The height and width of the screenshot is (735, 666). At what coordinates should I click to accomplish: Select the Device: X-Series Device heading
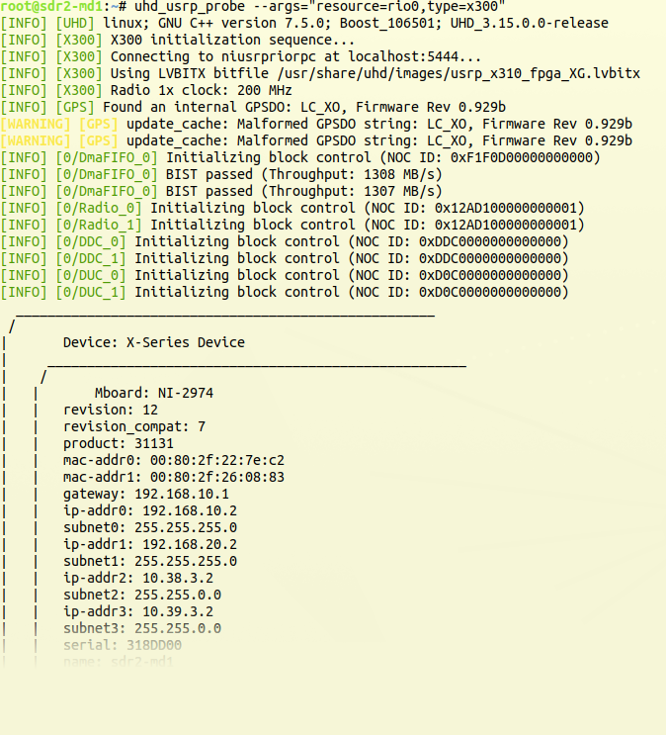click(153, 342)
